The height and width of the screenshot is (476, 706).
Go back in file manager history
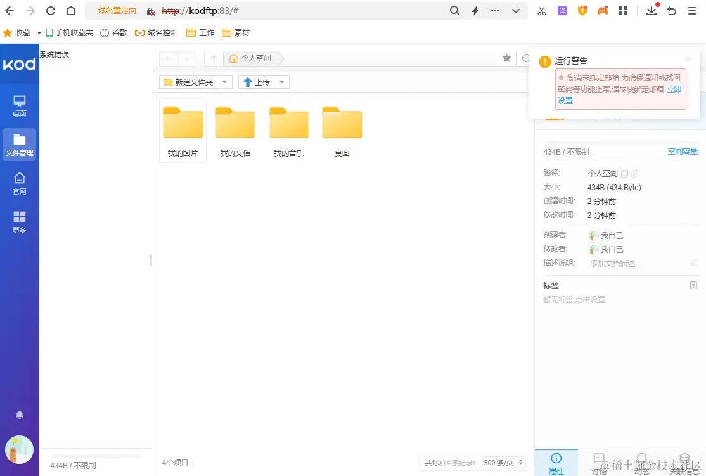[x=169, y=58]
